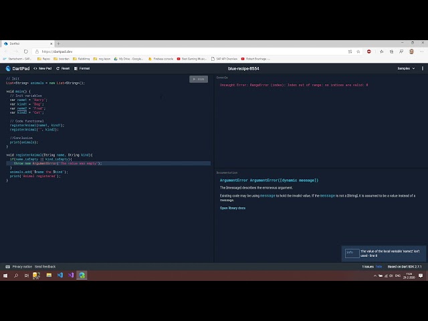
Task: Format the Dart code
Action: click(82, 68)
